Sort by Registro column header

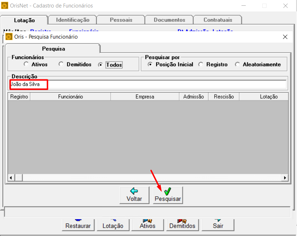pos(19,97)
